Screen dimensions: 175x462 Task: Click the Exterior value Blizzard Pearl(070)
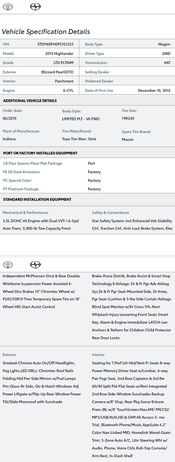pos(57,72)
